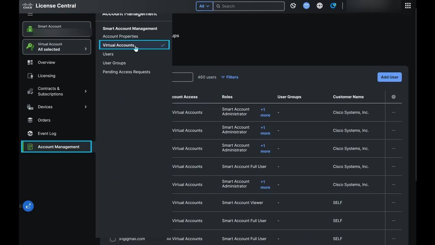Open the globe language icon
The image size is (435, 245).
click(319, 6)
